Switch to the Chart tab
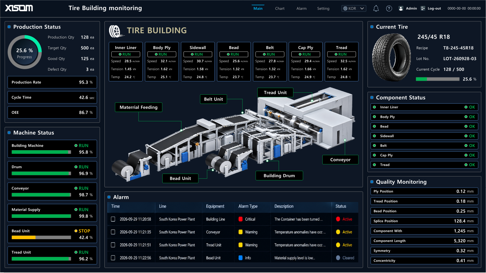The width and height of the screenshot is (486, 273). point(280,8)
